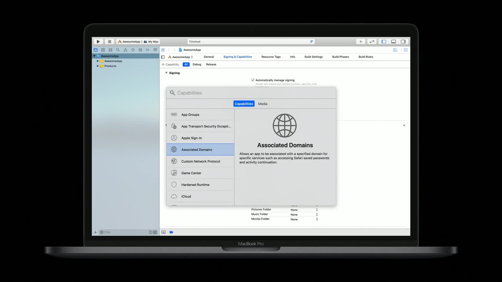The width and height of the screenshot is (502, 282).
Task: Switch to the Media segment in library
Action: tap(262, 104)
